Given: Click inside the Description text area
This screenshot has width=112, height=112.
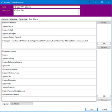Looking at the screenshot, I should click(x=46, y=12).
